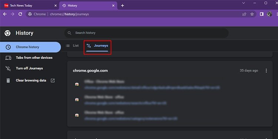Click the Chrome site info chip in address bar

(x=37, y=14)
